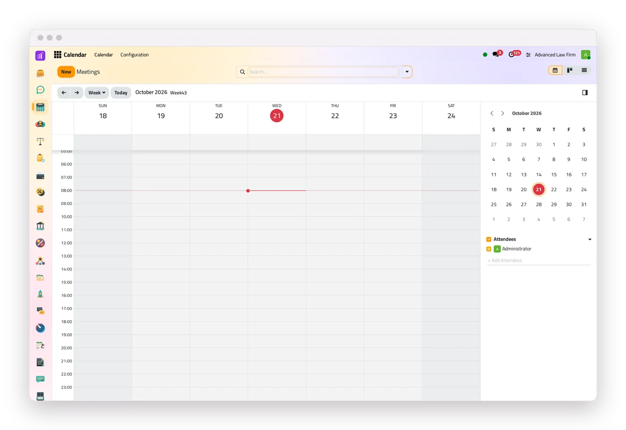The width and height of the screenshot is (626, 430).
Task: Open the clipboard timesheet sidebar icon
Action: point(40,158)
